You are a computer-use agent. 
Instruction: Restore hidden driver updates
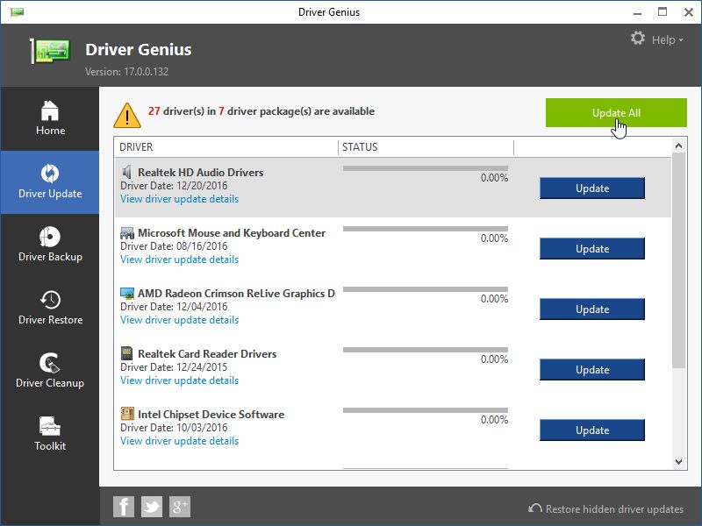tap(605, 508)
